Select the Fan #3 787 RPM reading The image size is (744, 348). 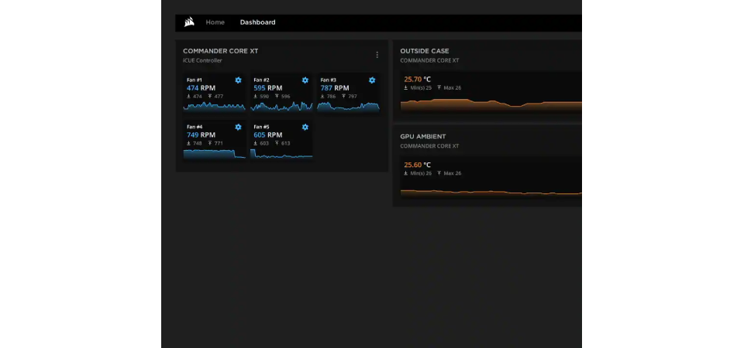tap(336, 88)
